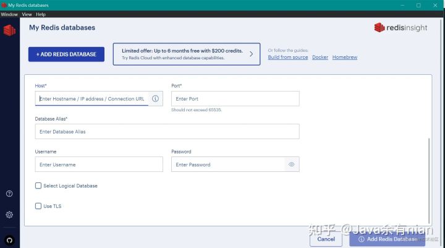Toggle password visibility eye icon
Image resolution: width=445 pixels, height=248 pixels.
[292, 165]
